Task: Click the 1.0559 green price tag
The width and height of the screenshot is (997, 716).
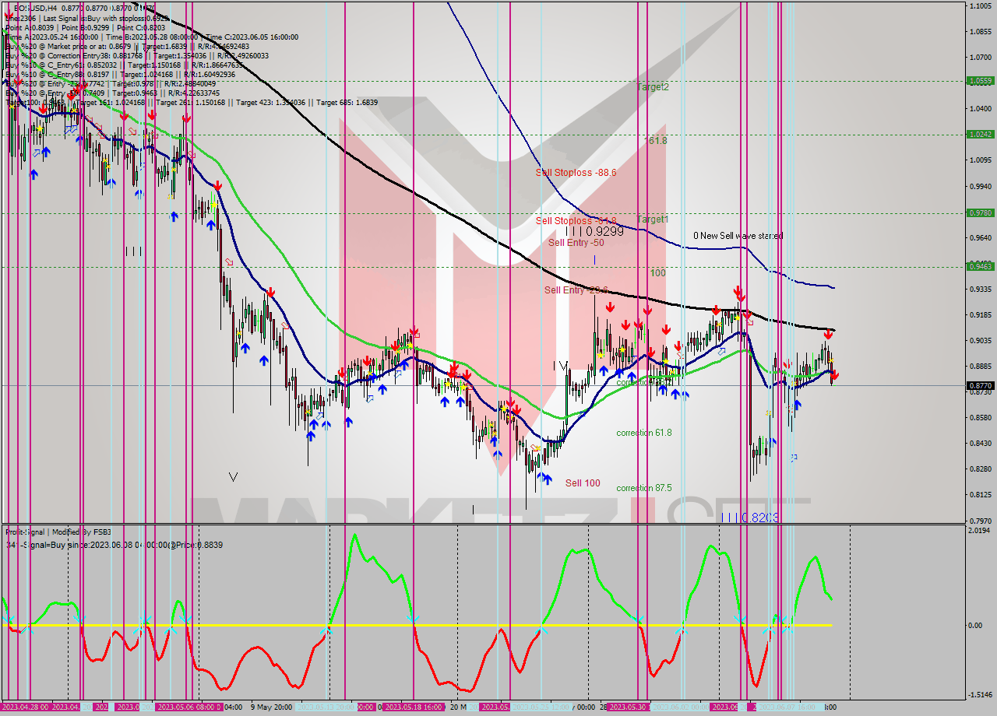Action: [979, 80]
